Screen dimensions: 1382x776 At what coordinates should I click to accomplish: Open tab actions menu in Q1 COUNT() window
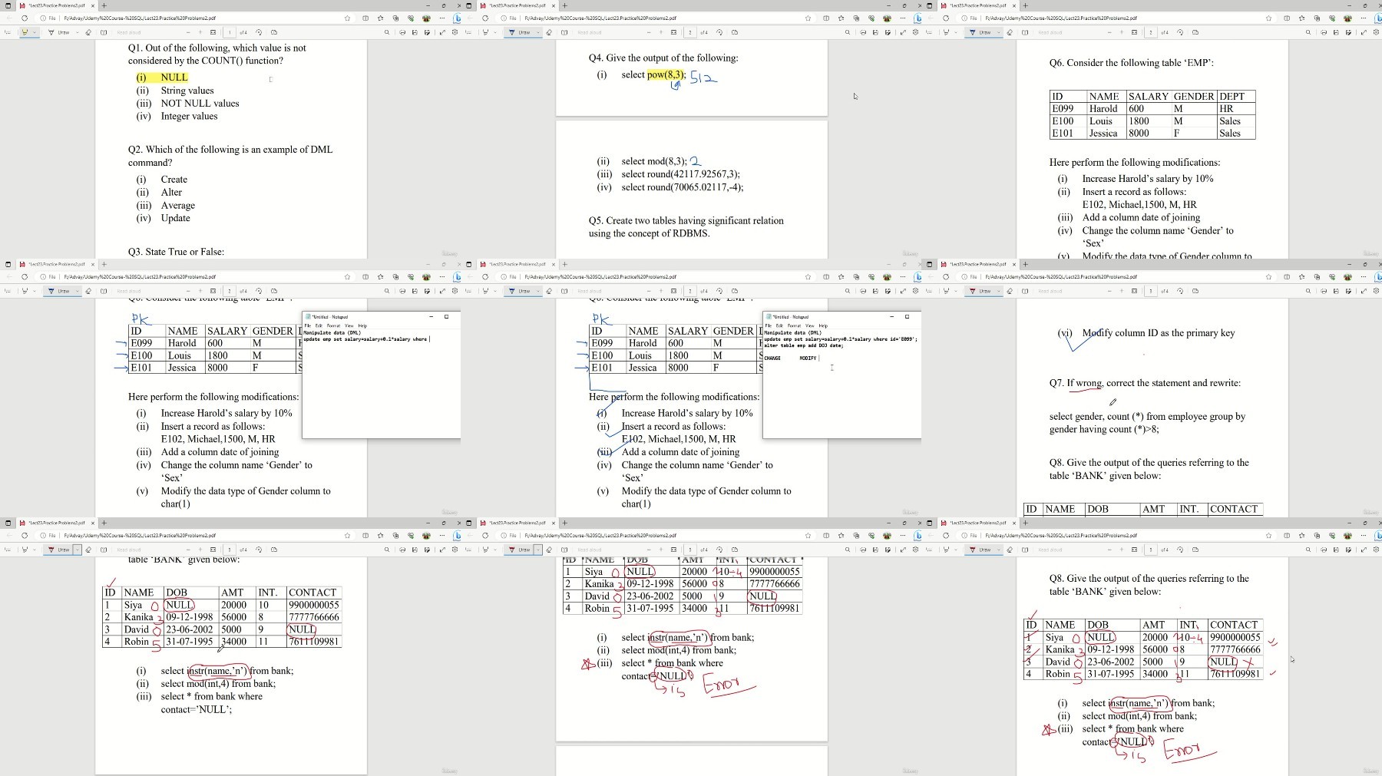coord(8,5)
